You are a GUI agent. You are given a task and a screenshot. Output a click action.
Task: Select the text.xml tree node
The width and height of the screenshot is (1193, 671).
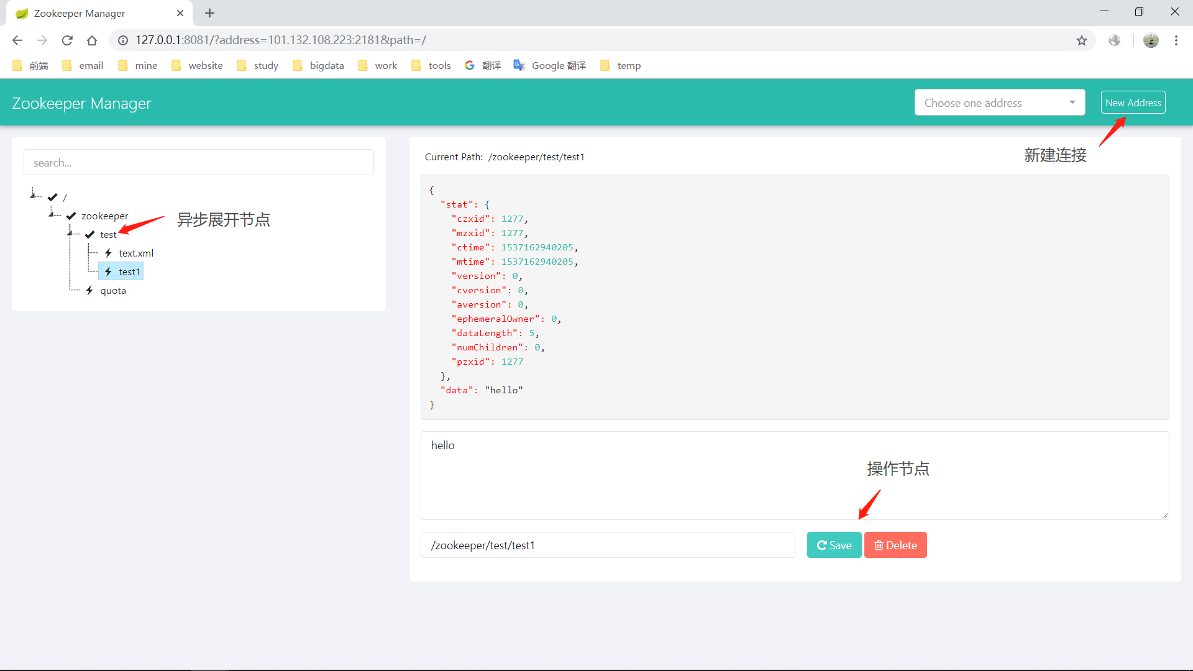point(136,253)
